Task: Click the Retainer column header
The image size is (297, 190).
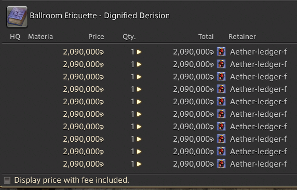Action: click(x=242, y=36)
